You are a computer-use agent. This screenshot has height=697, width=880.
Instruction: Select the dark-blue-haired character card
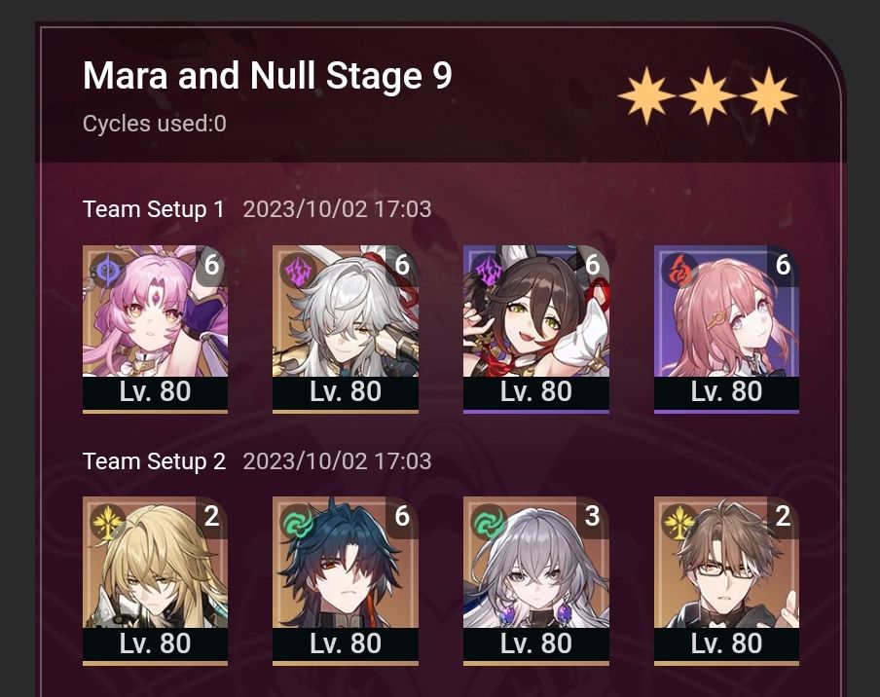346,581
